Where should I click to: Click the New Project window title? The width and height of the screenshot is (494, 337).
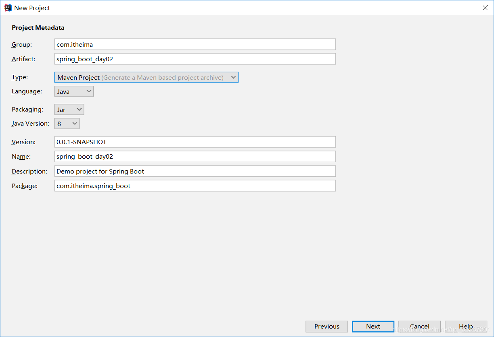pos(32,8)
